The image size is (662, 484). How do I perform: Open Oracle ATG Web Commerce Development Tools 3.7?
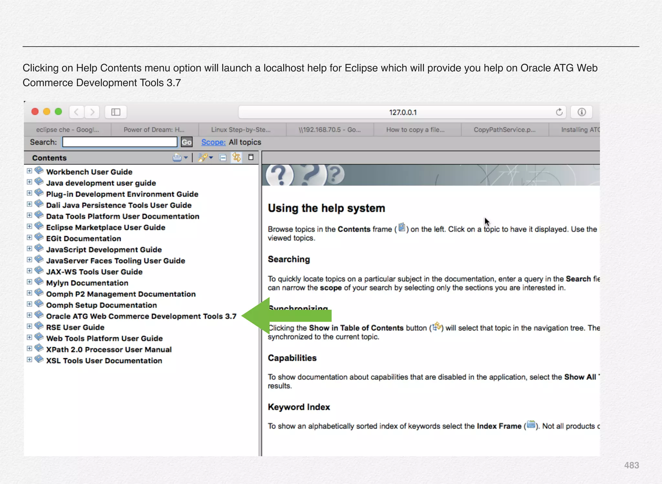[x=141, y=316]
